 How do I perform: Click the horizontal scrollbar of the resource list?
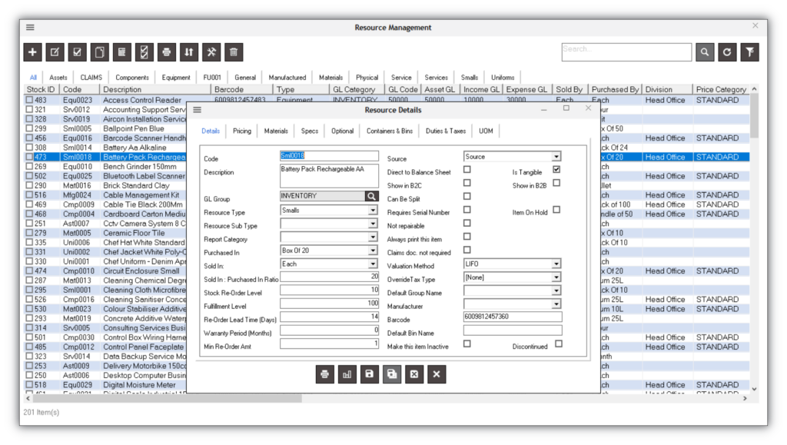[387, 398]
